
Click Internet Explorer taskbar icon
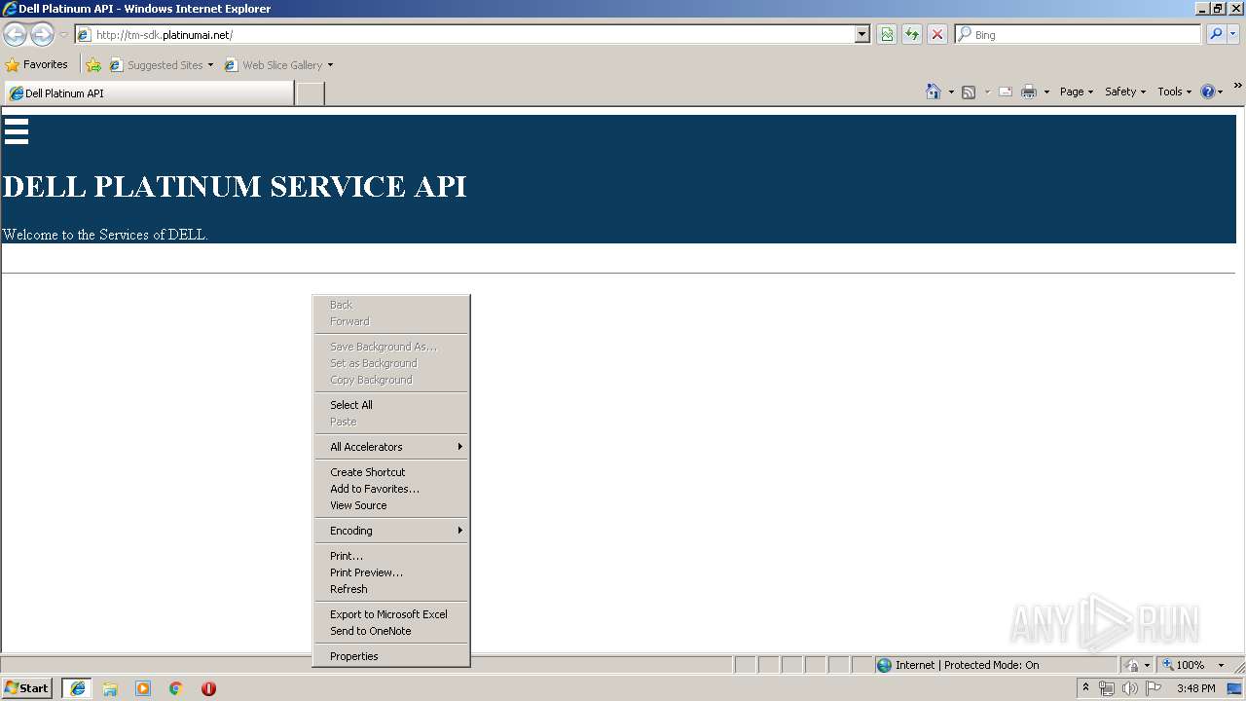coord(78,688)
